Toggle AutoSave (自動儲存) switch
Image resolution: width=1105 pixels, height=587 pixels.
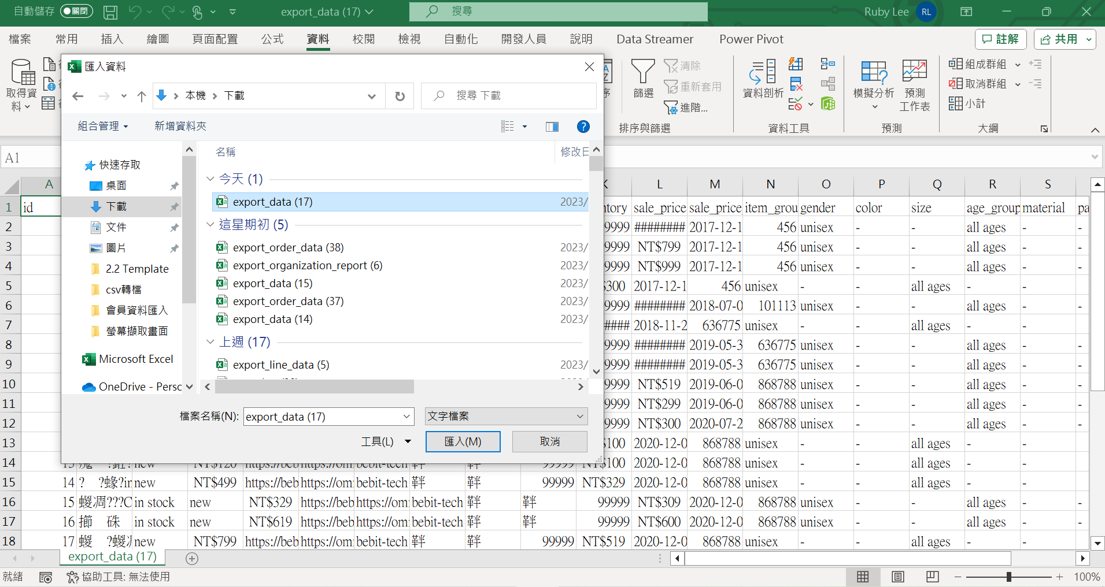(76, 11)
